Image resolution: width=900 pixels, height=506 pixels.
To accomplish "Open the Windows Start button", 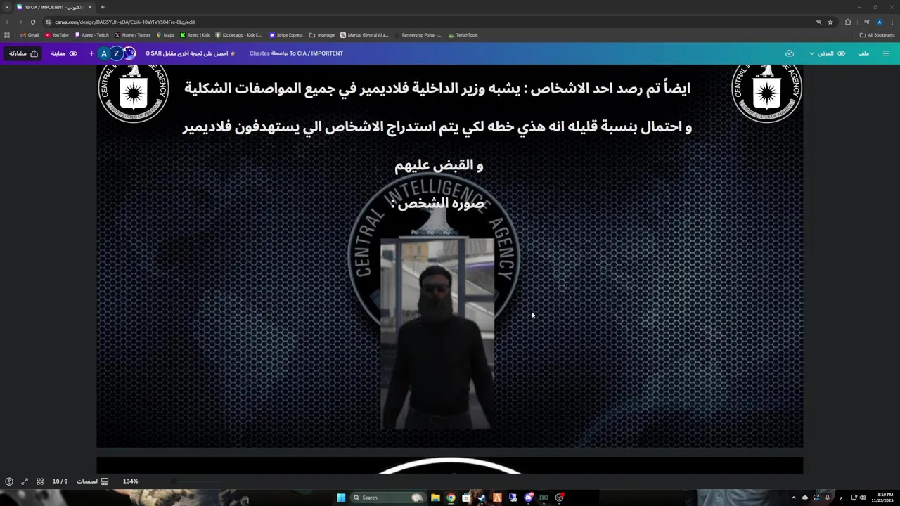I will pyautogui.click(x=341, y=498).
